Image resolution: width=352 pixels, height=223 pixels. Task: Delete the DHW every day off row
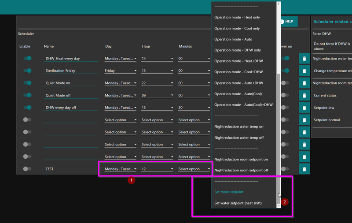(304, 108)
